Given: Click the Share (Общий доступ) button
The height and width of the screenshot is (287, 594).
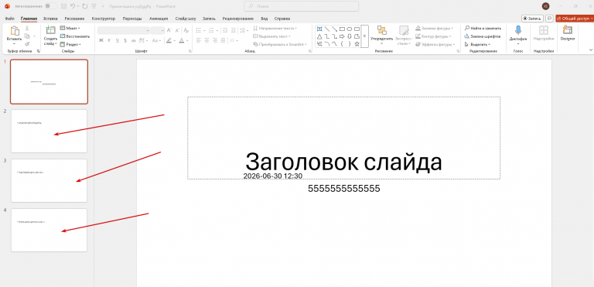Looking at the screenshot, I should tap(574, 19).
